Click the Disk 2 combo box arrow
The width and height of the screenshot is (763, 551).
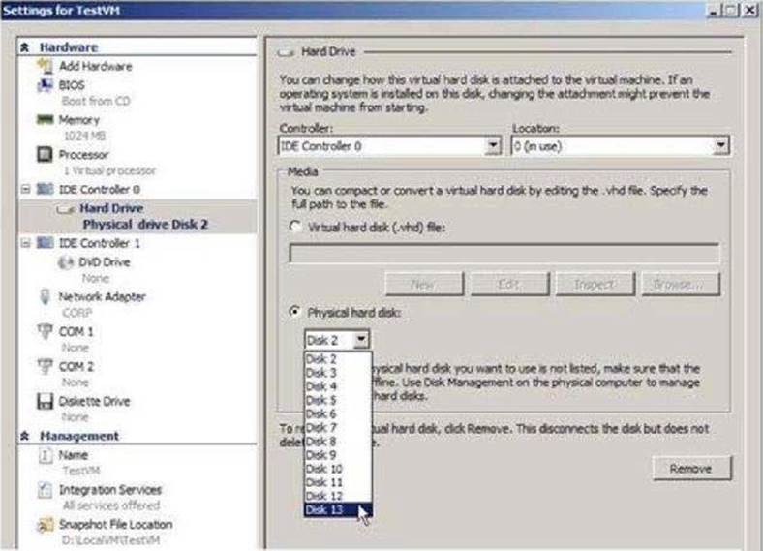pyautogui.click(x=361, y=340)
